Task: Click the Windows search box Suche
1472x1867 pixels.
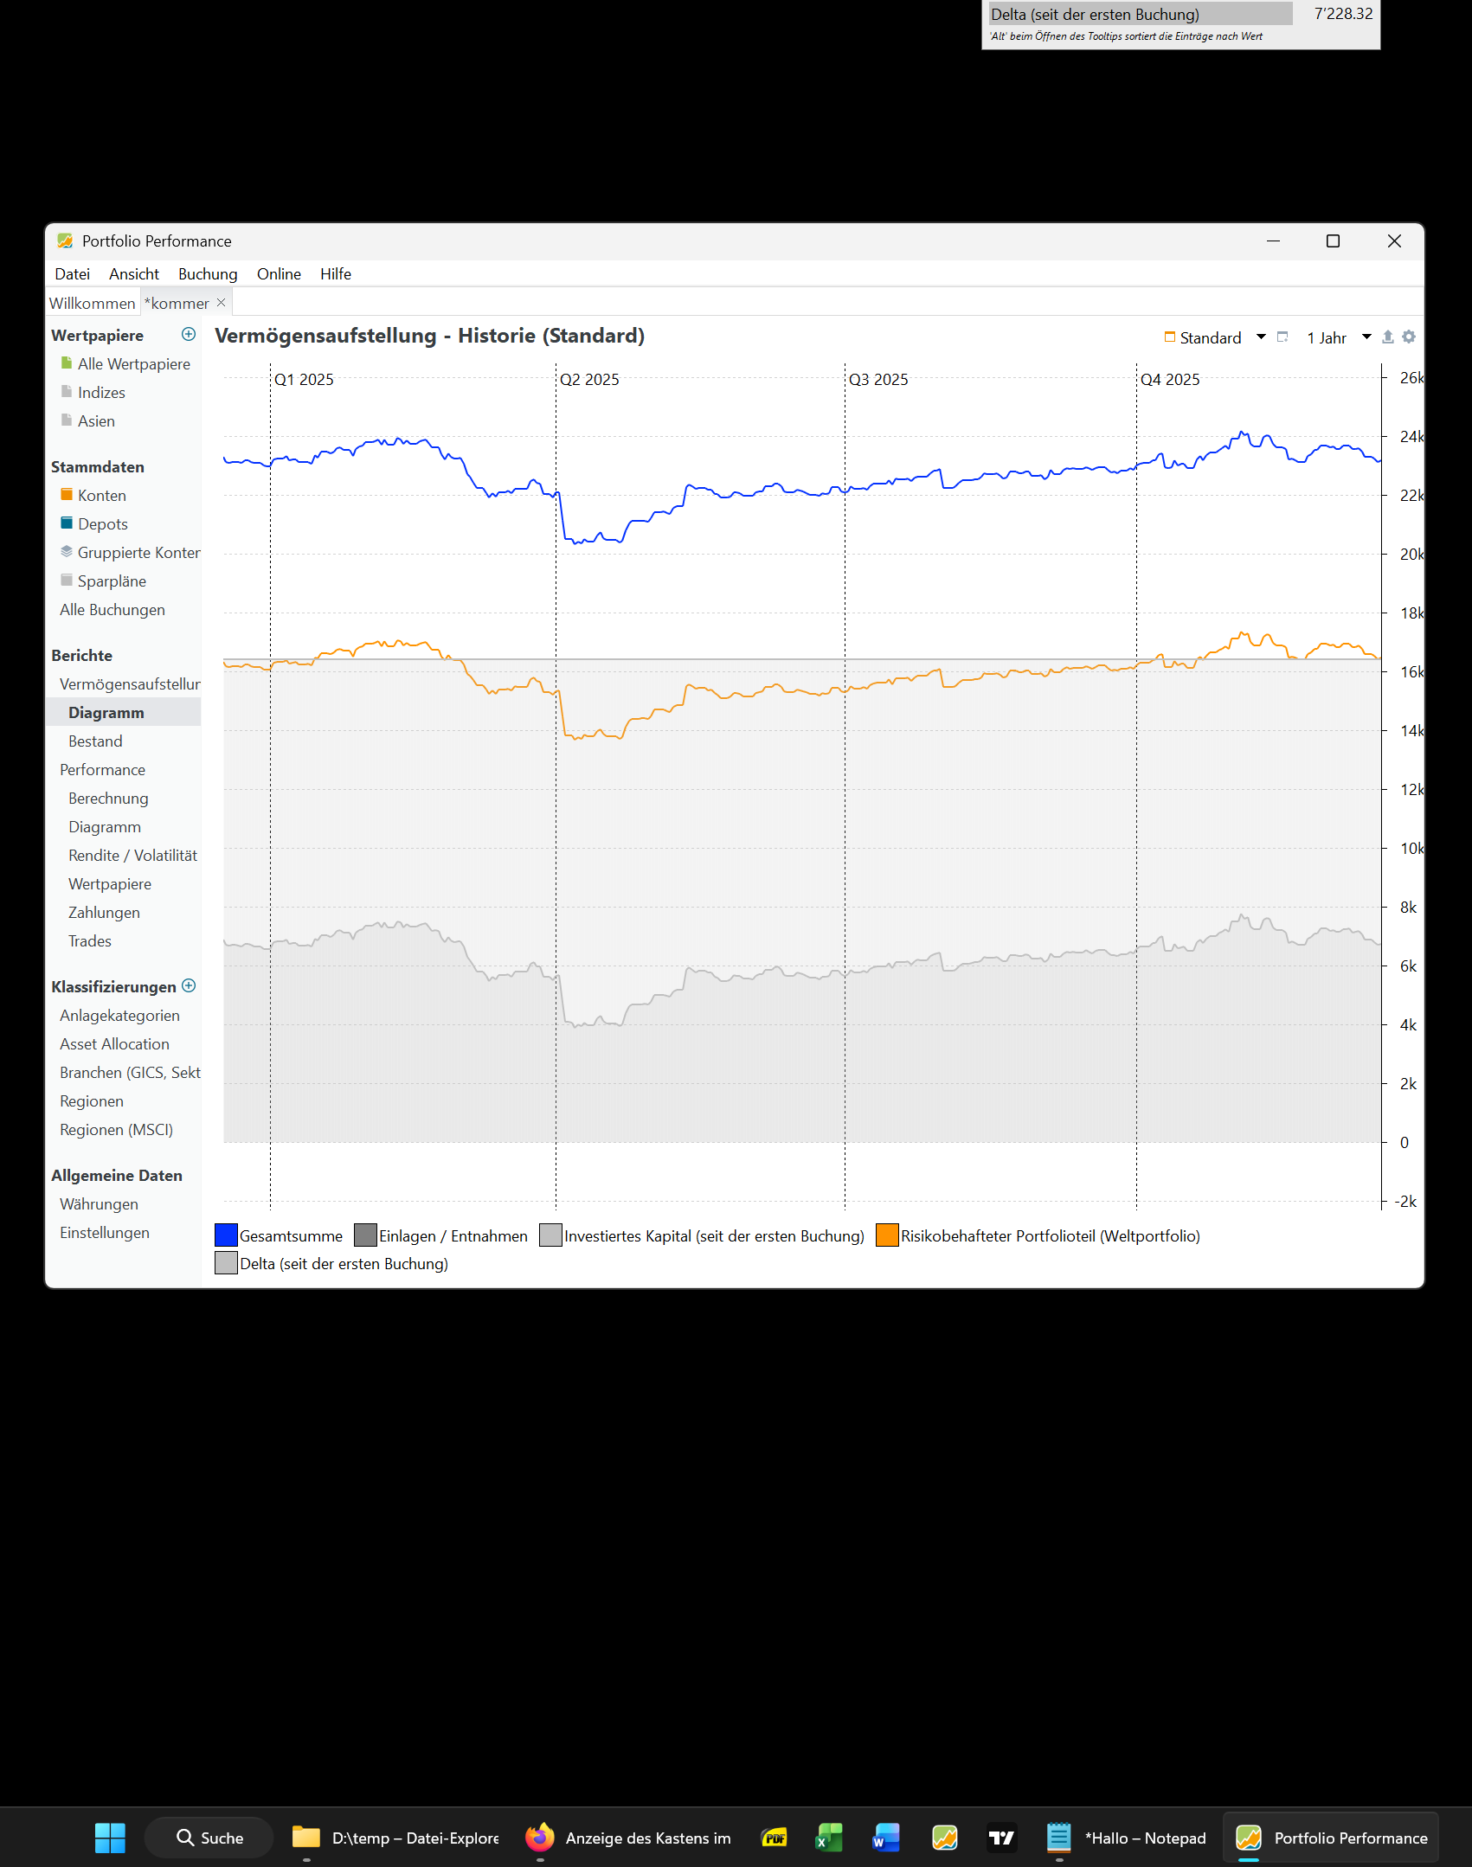Action: 209,1838
